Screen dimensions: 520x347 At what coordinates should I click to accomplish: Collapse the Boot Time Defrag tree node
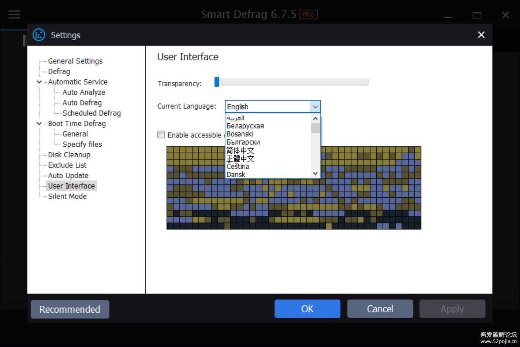click(x=39, y=124)
